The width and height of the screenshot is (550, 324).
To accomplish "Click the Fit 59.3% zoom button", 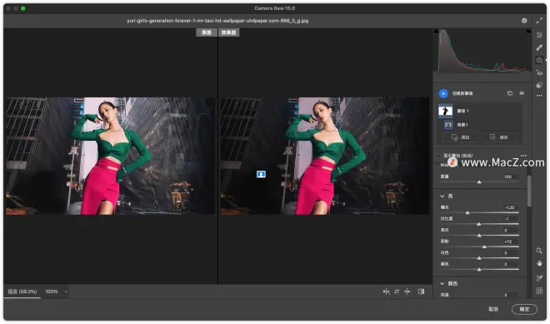I will pos(22,292).
